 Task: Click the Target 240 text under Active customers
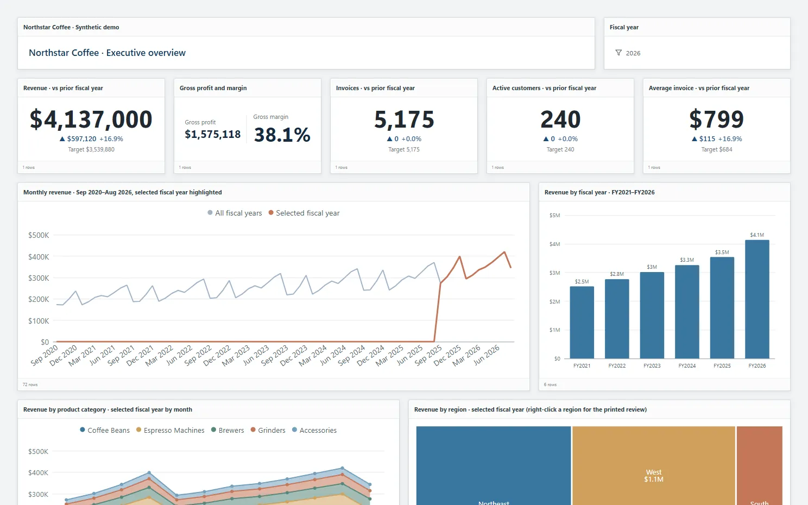[x=560, y=149]
